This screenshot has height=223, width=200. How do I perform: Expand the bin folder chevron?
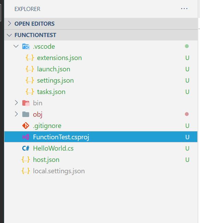pos(16,103)
